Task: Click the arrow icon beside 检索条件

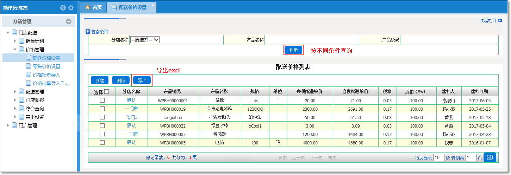Action: coord(88,32)
